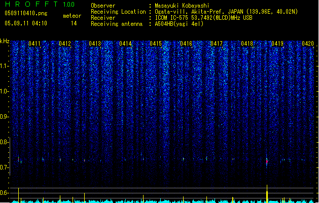
Task: Click the 0417 time marker
Action: coord(217,44)
